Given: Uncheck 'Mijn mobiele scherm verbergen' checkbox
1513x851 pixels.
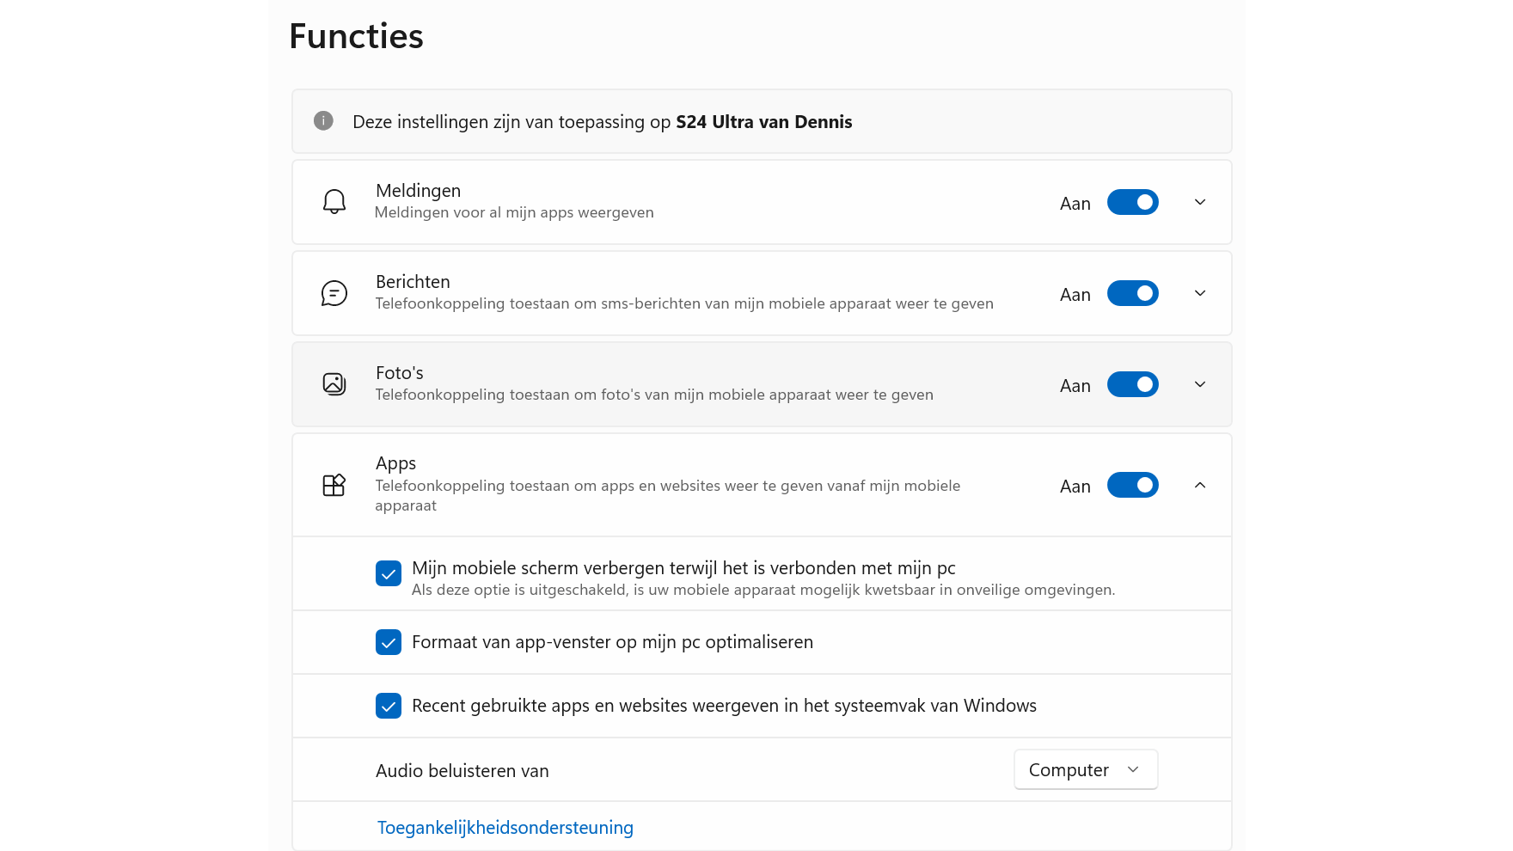Looking at the screenshot, I should coord(389,573).
